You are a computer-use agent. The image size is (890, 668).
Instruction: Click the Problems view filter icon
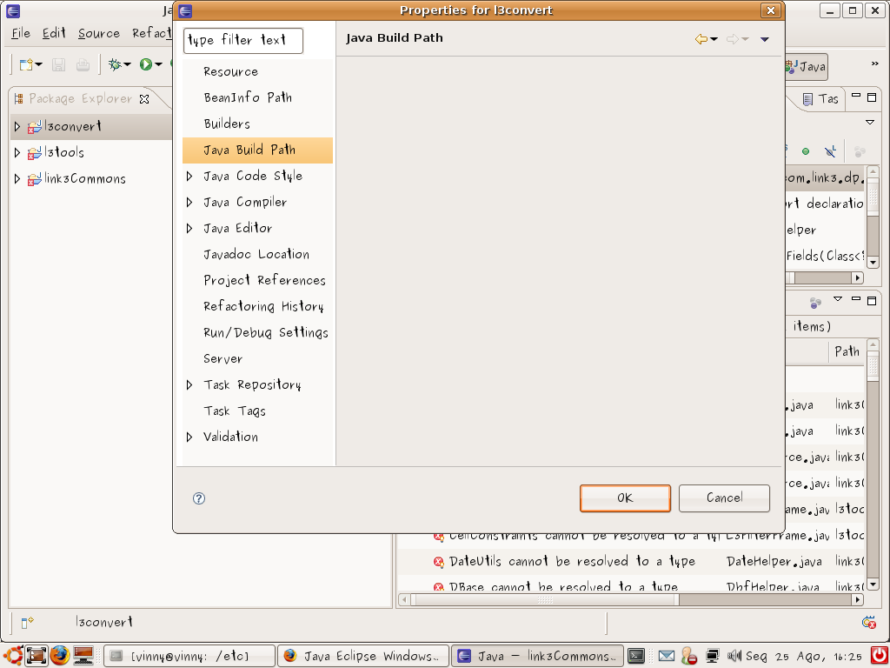(x=815, y=303)
